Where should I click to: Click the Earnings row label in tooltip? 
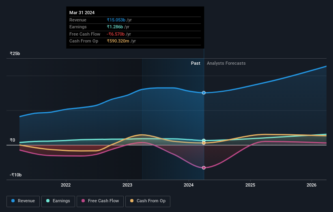pos(78,27)
